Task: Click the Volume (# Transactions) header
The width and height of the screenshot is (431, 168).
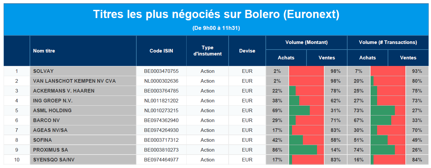Action: click(x=388, y=42)
